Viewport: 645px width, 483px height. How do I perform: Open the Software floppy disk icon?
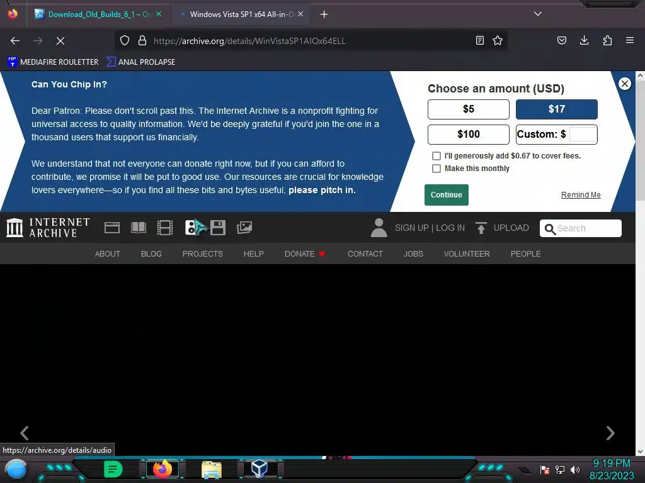(x=218, y=228)
